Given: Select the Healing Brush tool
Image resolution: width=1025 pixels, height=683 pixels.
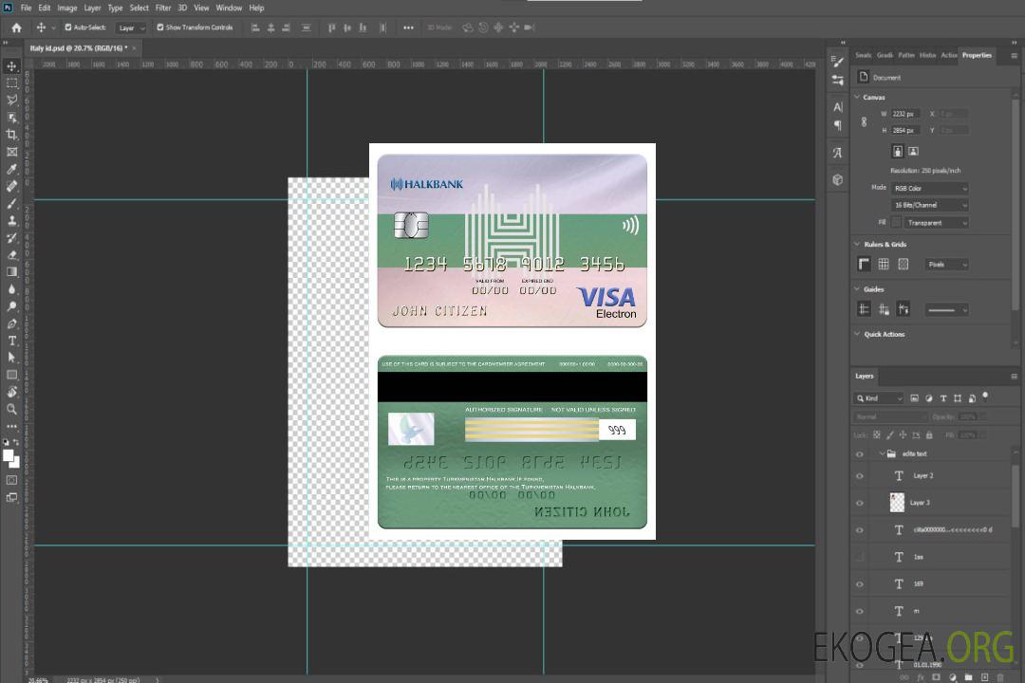Looking at the screenshot, I should pos(11,186).
